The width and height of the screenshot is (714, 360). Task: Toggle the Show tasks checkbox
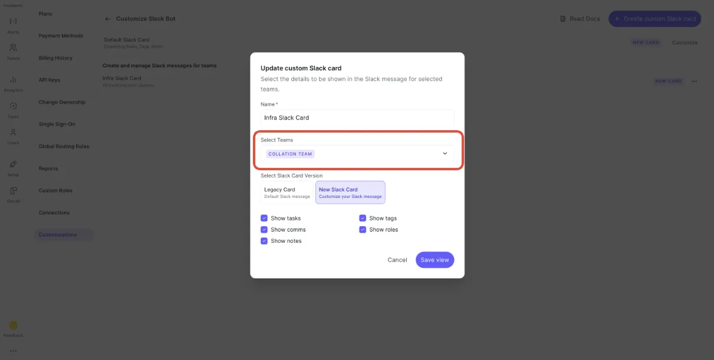[x=264, y=218]
